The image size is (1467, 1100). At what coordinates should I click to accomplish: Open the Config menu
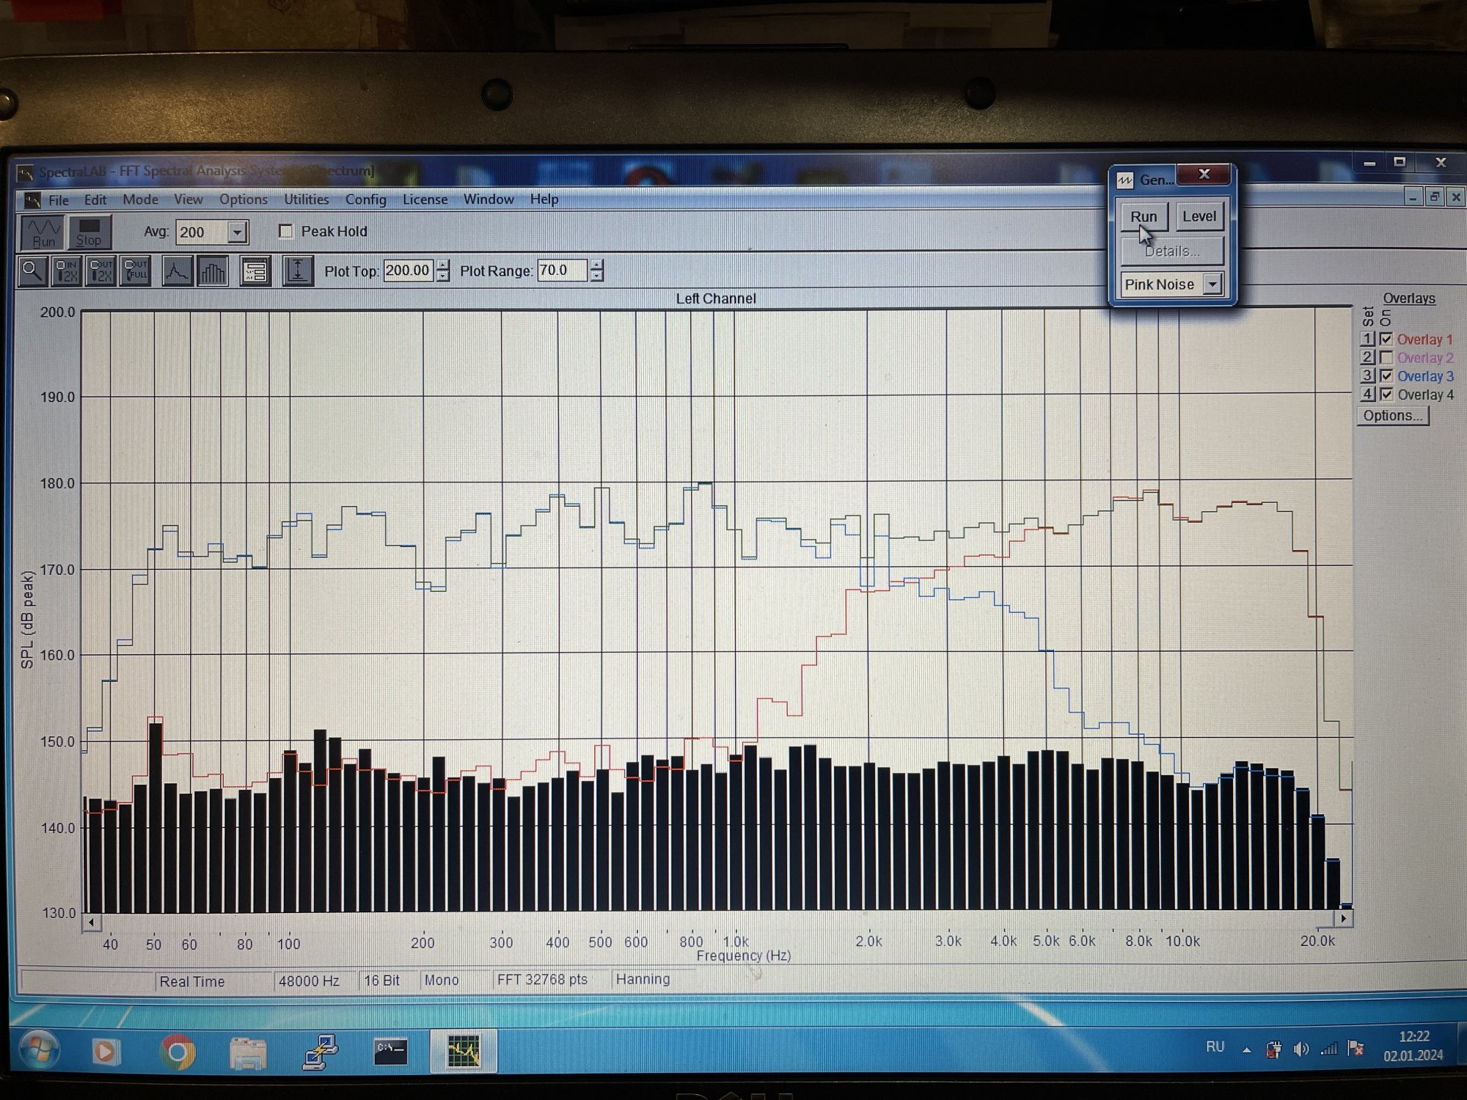[x=365, y=199]
